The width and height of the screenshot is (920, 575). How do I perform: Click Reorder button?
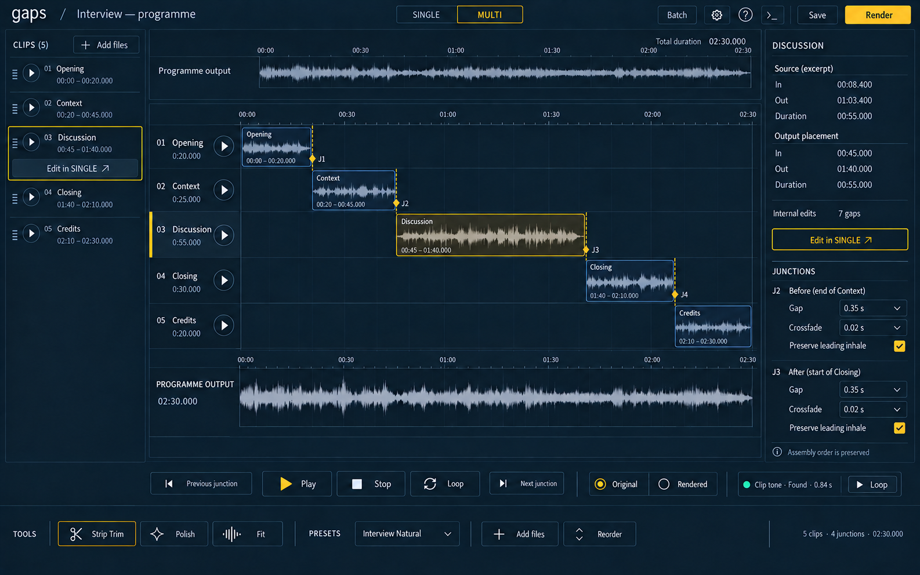coord(600,534)
